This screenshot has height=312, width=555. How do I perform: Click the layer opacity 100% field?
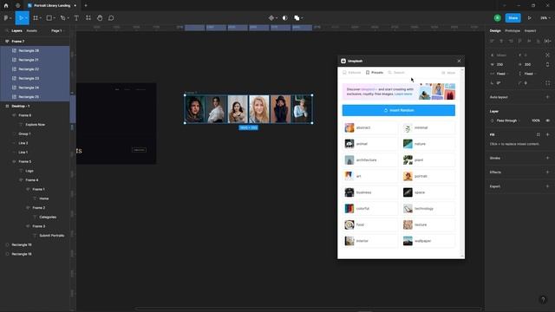point(536,120)
